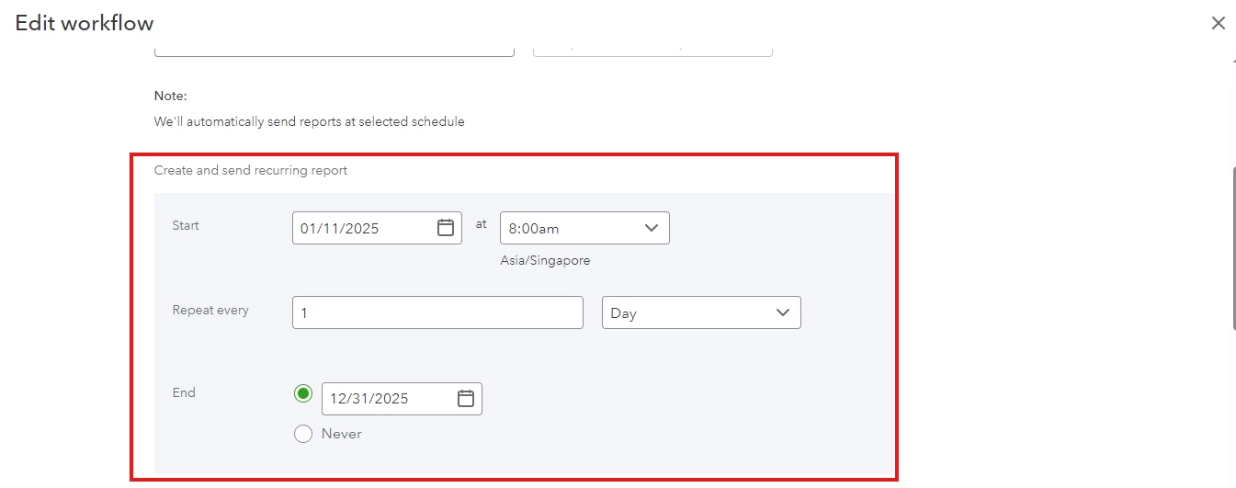Close the Edit workflow dialog
Image resolution: width=1236 pixels, height=488 pixels.
(1219, 23)
